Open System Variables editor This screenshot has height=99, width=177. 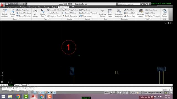click(x=152, y=16)
